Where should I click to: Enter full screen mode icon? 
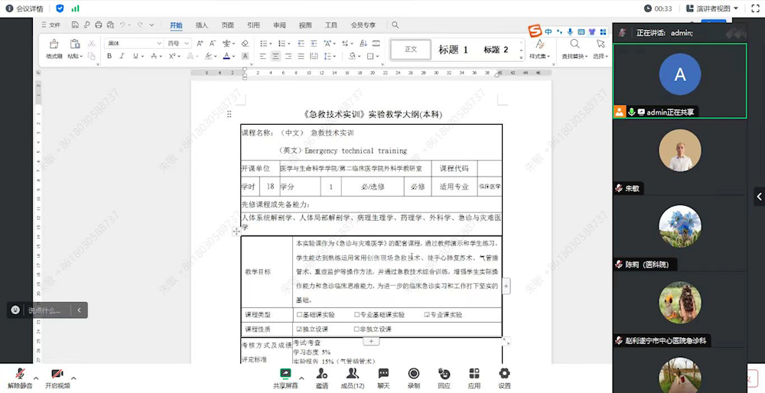point(755,8)
